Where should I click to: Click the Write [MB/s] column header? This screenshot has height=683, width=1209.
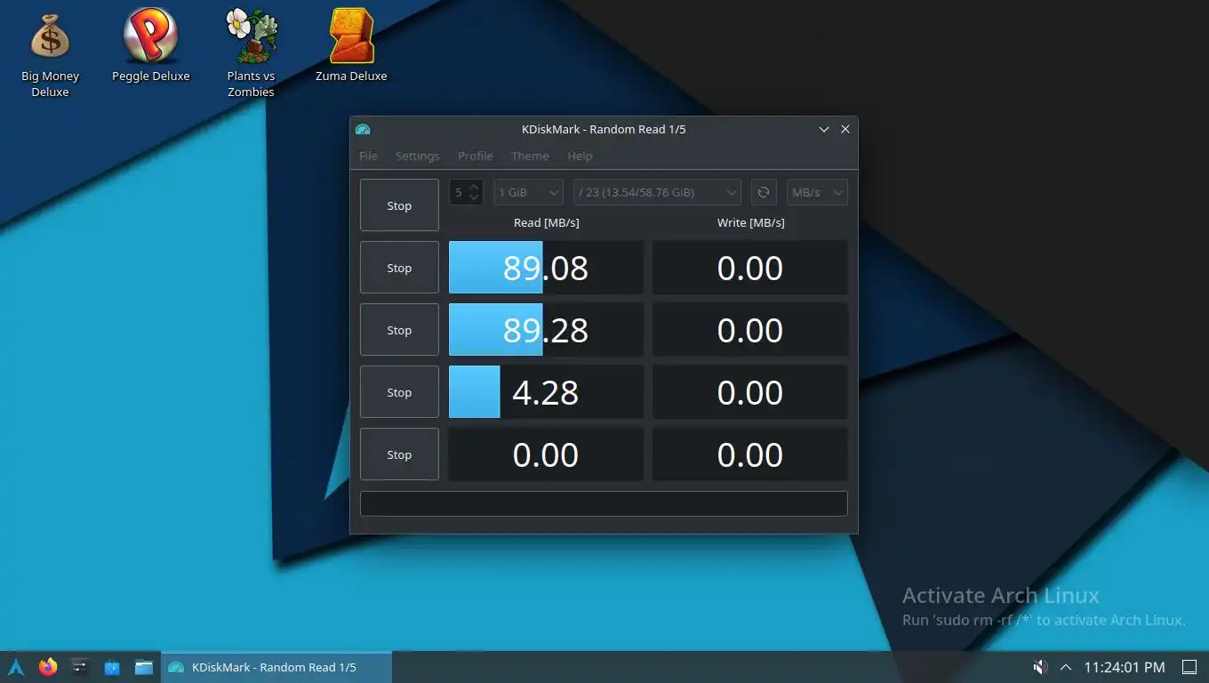pyautogui.click(x=750, y=222)
